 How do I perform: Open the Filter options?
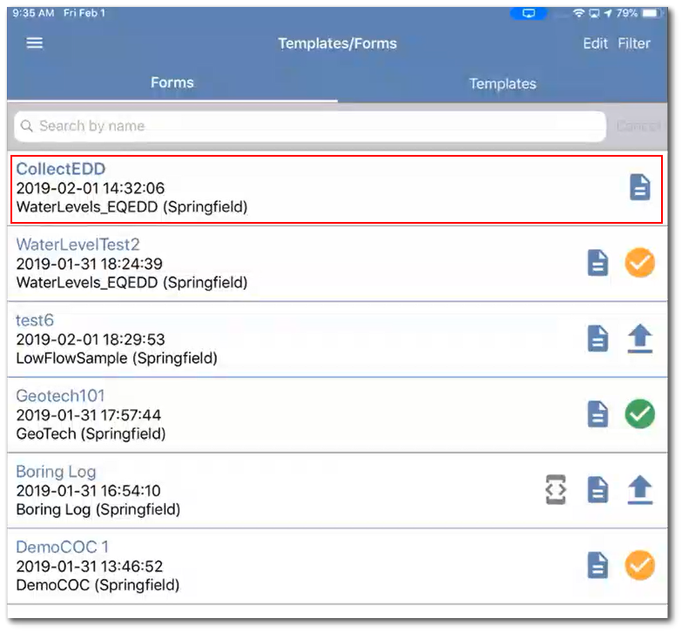click(634, 44)
